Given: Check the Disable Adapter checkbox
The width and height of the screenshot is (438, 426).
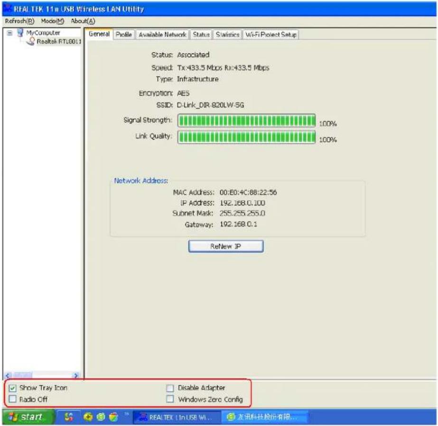Looking at the screenshot, I should (170, 388).
